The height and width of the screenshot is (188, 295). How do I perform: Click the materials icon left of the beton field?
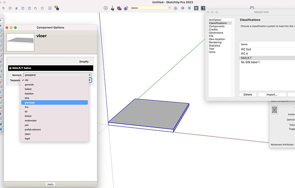[126, 8]
